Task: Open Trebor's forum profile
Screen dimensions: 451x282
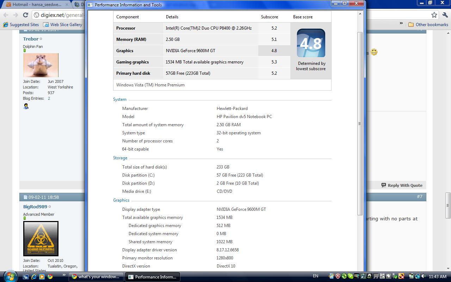Action: [x=31, y=39]
